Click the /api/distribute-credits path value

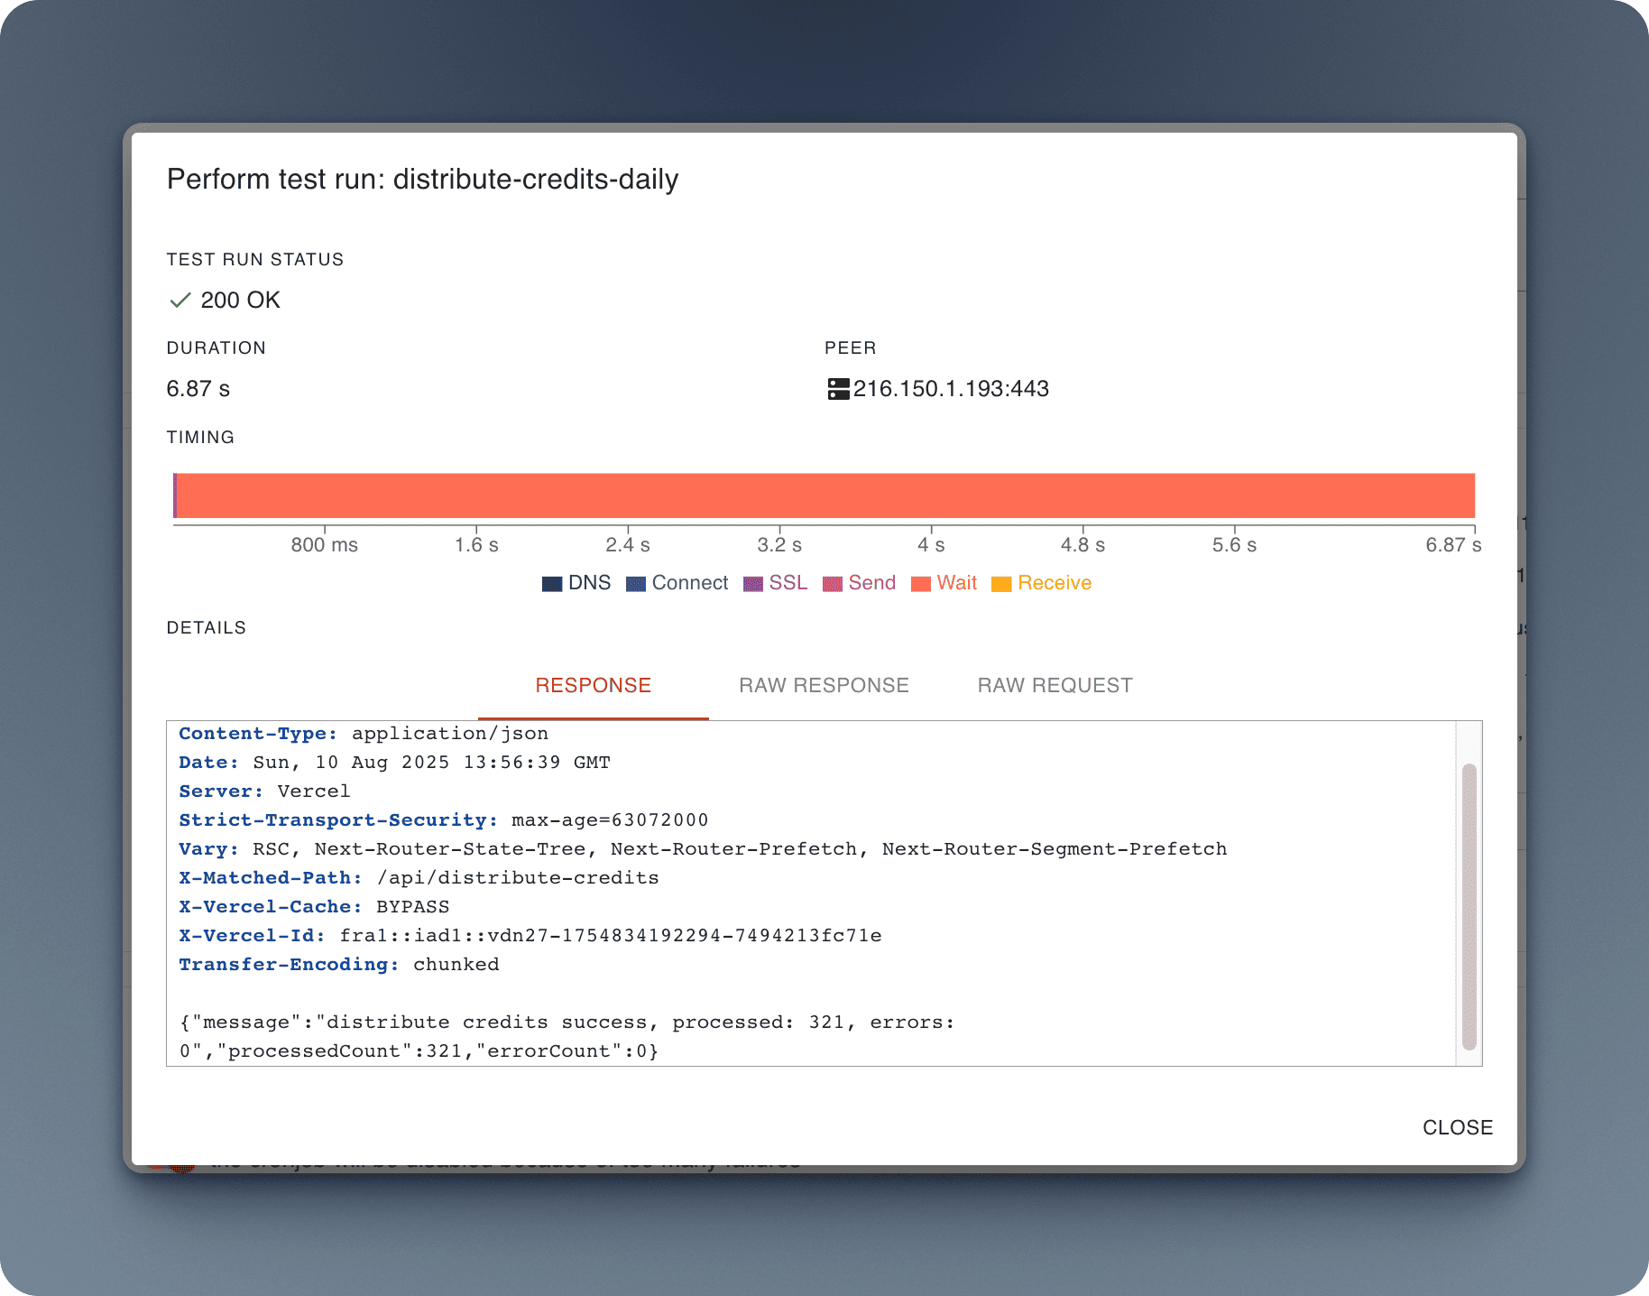(518, 878)
